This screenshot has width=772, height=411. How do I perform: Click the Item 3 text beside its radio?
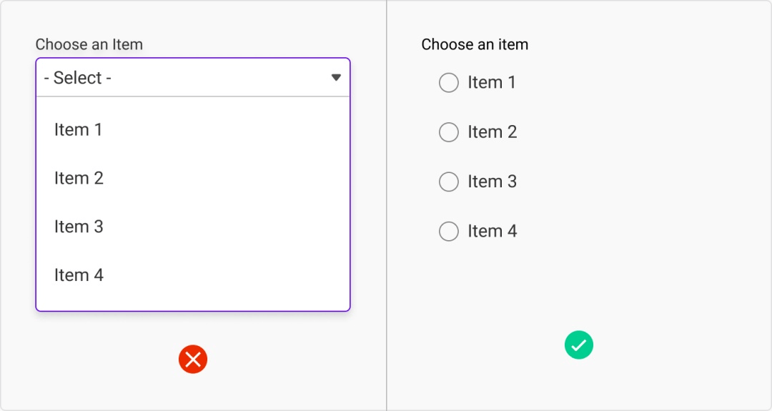pos(493,182)
